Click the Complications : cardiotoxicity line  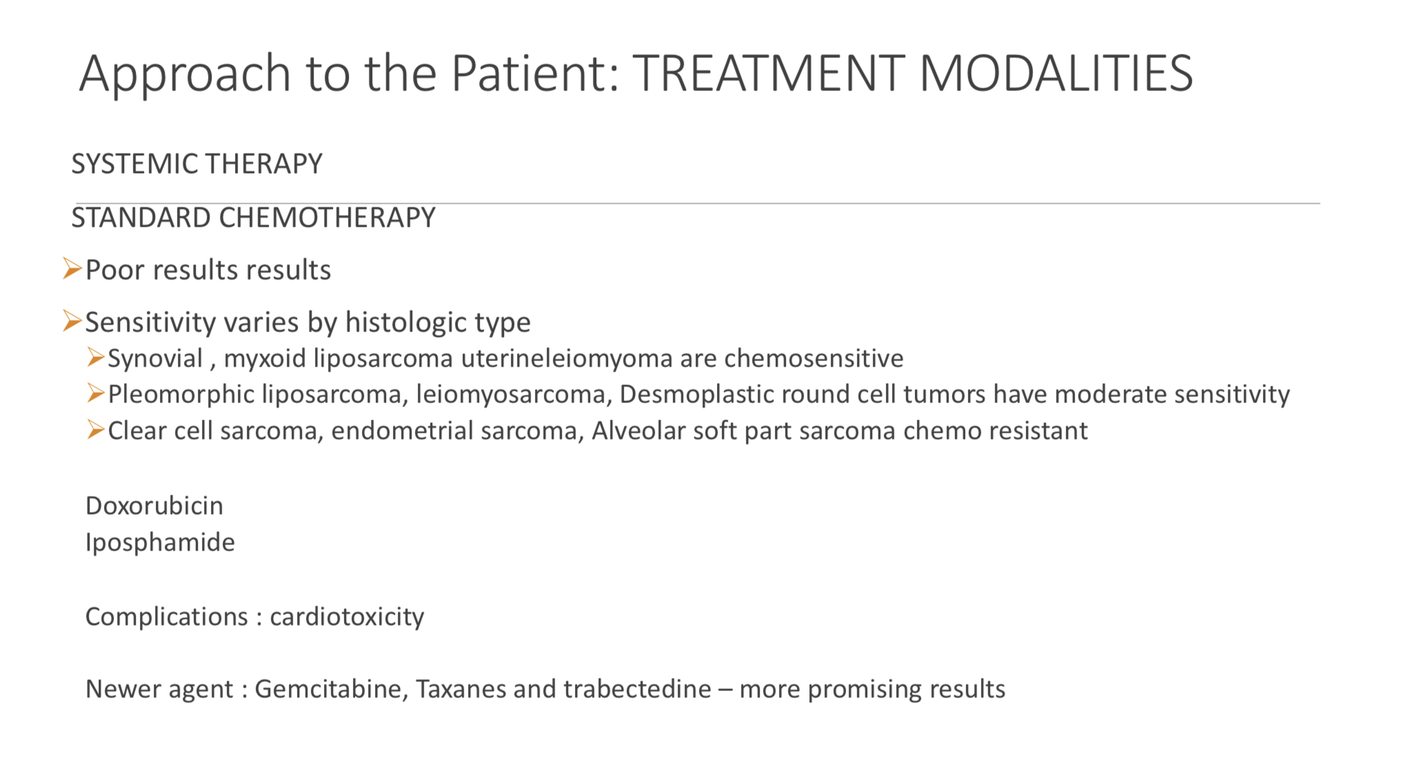tap(254, 617)
